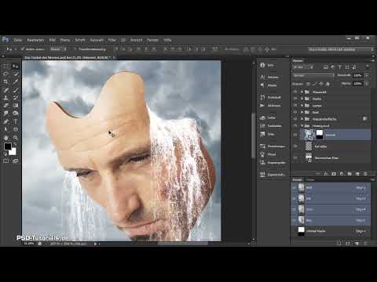Viewport: 377px width, 282px height.
Task: Select the Hand tool
Action: coord(6,138)
